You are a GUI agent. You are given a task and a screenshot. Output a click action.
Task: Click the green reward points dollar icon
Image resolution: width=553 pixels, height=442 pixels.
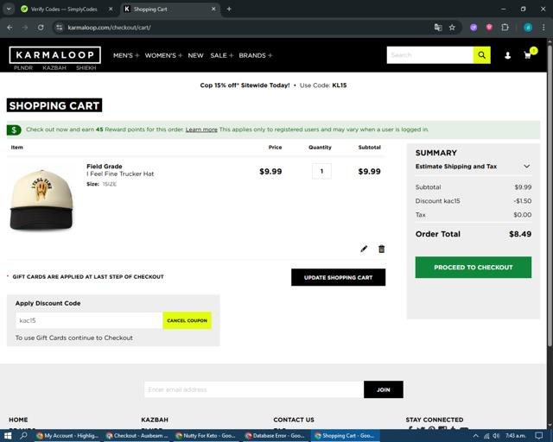14,130
